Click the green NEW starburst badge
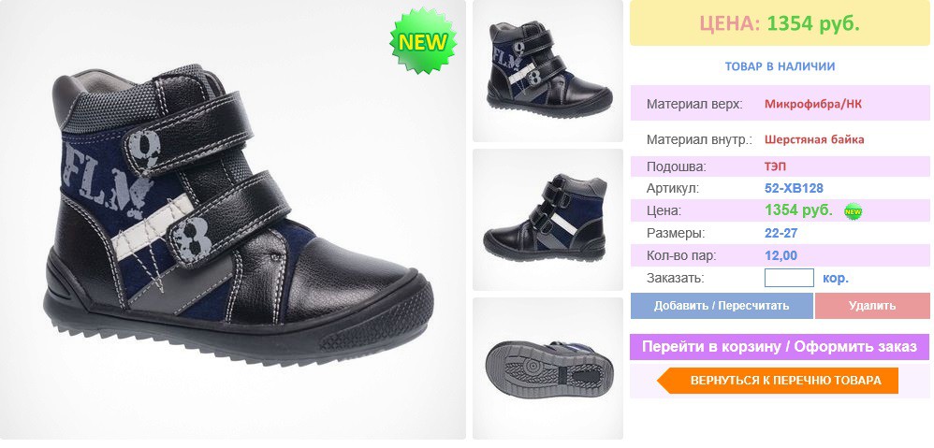This screenshot has height=448, width=934. point(423,41)
